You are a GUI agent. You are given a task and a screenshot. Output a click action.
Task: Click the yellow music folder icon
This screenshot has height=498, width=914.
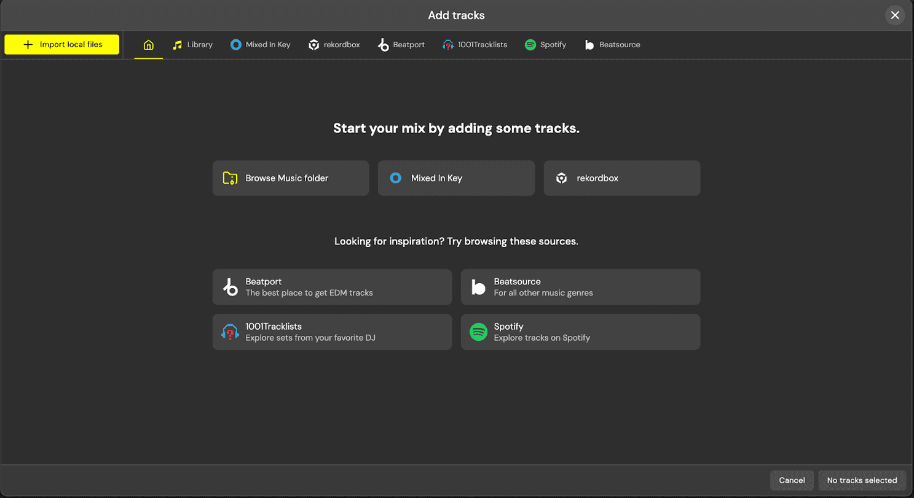[x=230, y=178]
